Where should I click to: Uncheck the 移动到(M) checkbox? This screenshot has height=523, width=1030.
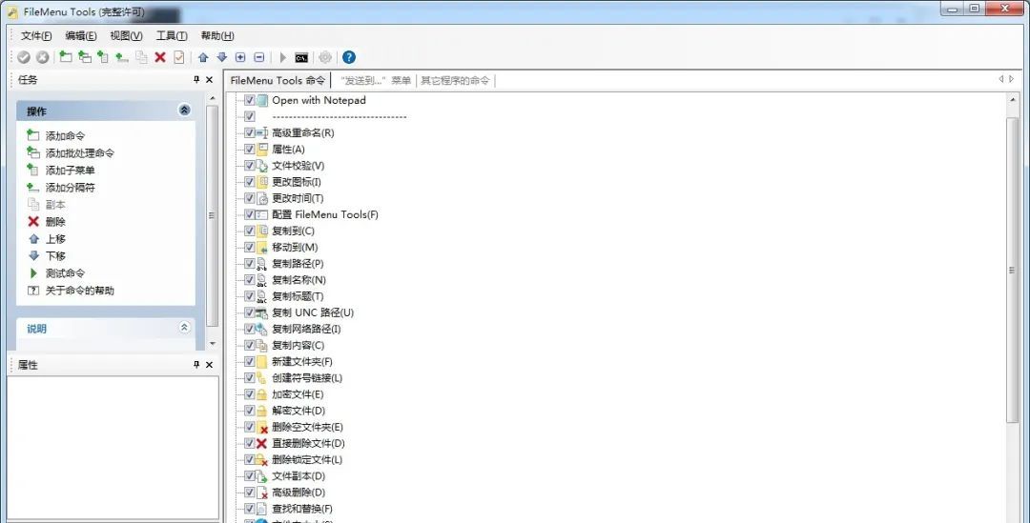(x=250, y=248)
